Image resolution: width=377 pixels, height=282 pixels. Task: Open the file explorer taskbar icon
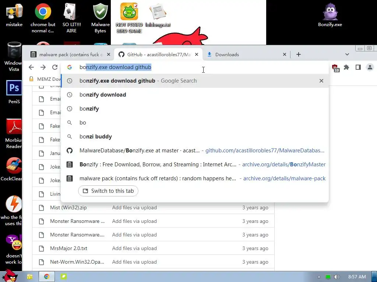coord(30,277)
